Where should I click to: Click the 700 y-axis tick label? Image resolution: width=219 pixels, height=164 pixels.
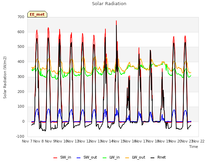click(x=21, y=17)
